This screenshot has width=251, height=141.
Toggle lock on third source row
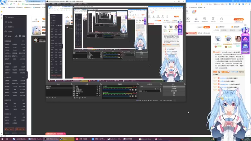point(99,90)
